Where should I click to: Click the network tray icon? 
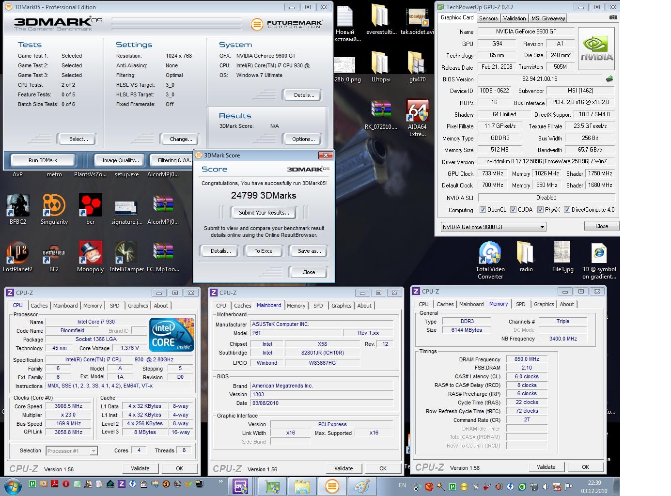click(x=534, y=486)
